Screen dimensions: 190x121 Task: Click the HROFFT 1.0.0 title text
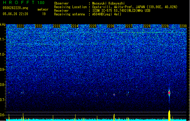coord(24,2)
